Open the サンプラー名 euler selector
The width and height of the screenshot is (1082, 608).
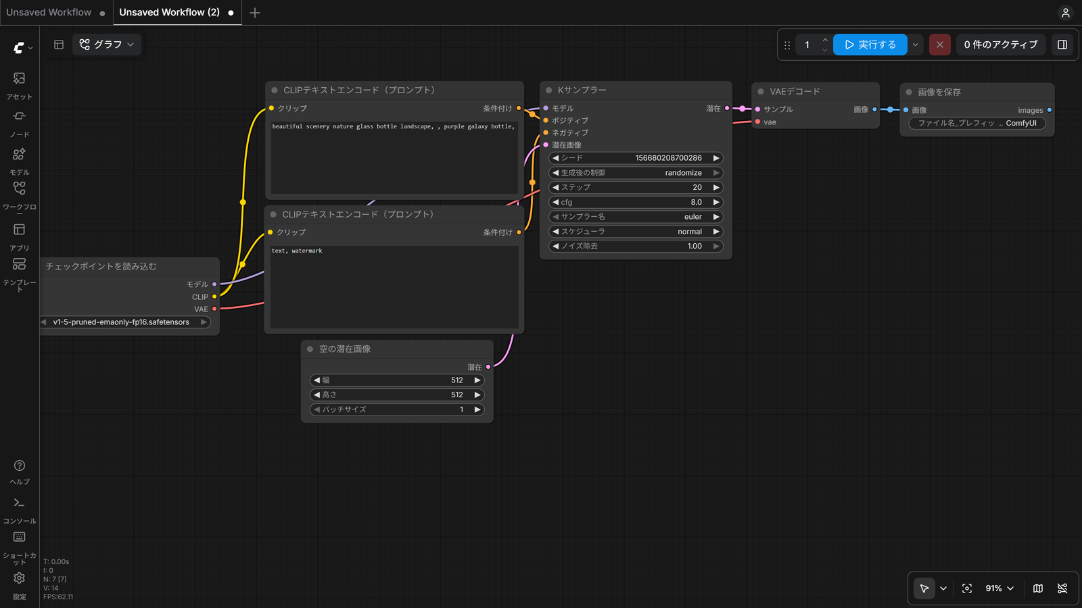(636, 217)
